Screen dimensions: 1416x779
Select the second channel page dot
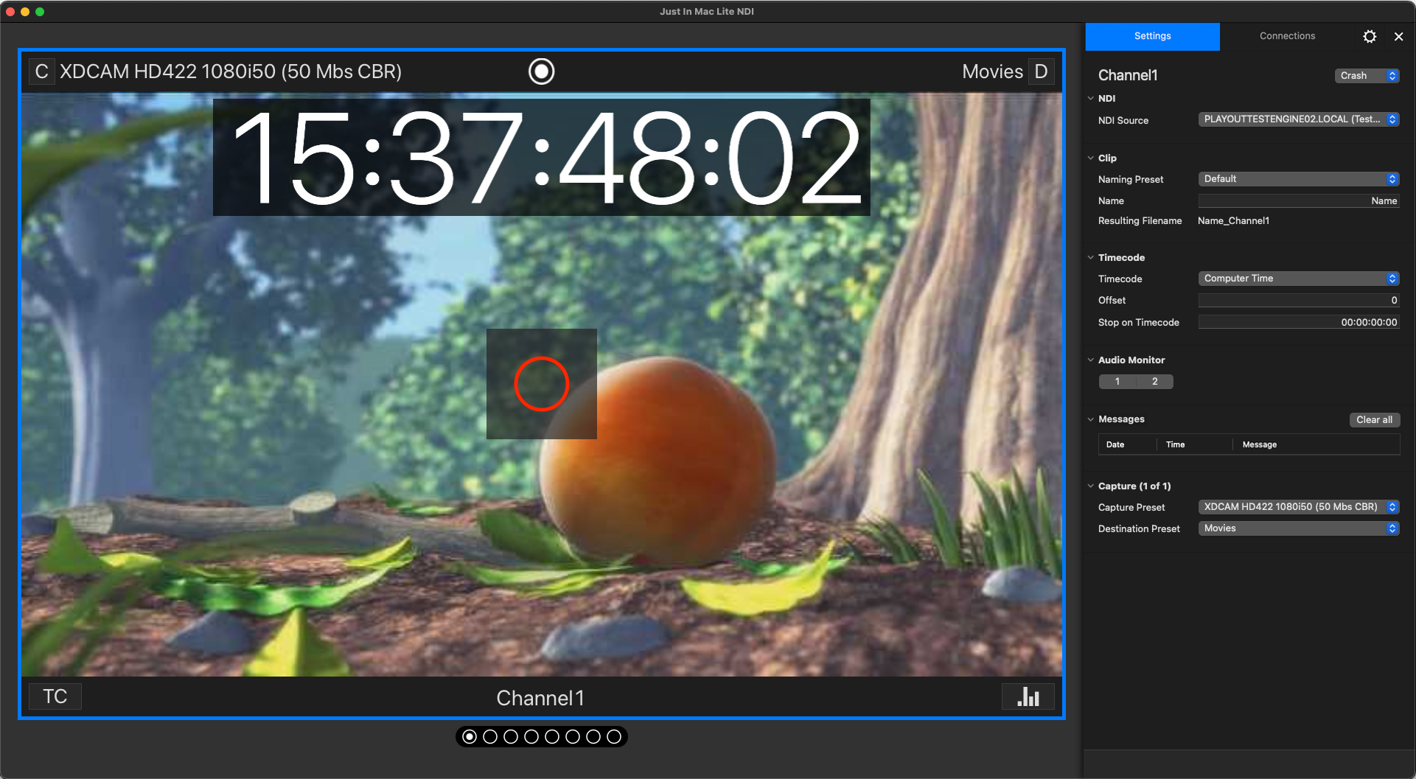(490, 736)
